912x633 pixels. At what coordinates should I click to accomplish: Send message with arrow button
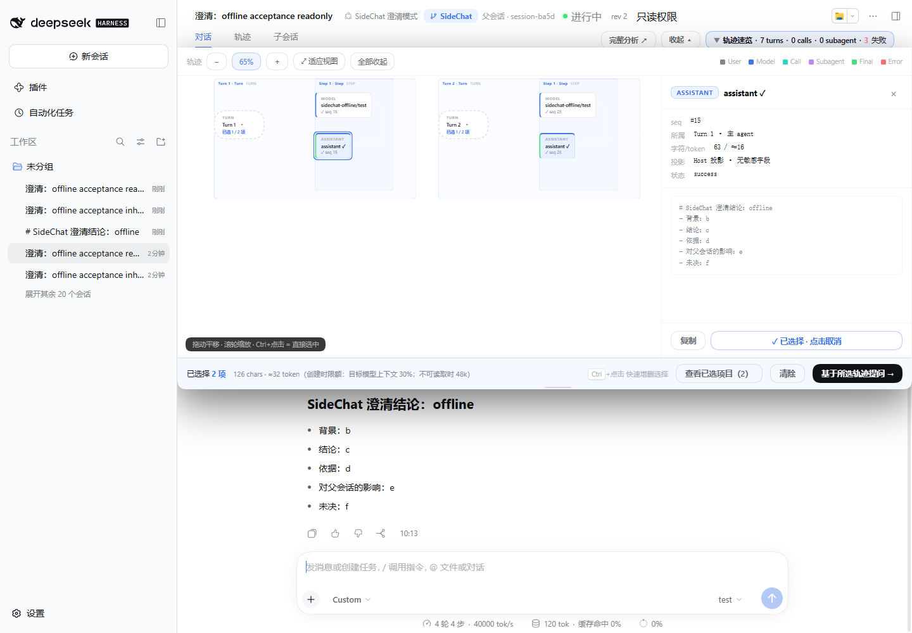(x=771, y=598)
